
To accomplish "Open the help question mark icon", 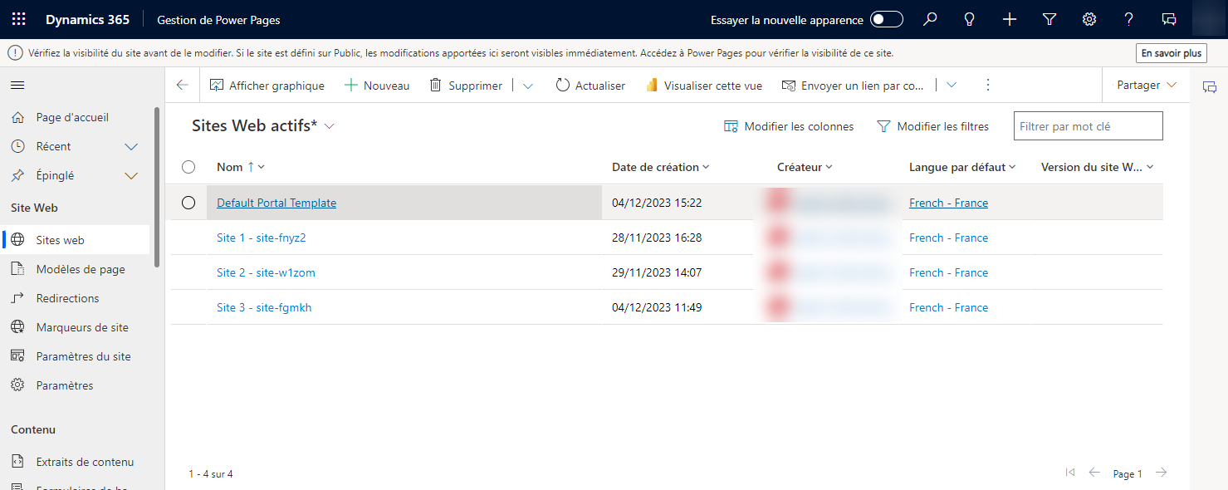I will [x=1128, y=19].
